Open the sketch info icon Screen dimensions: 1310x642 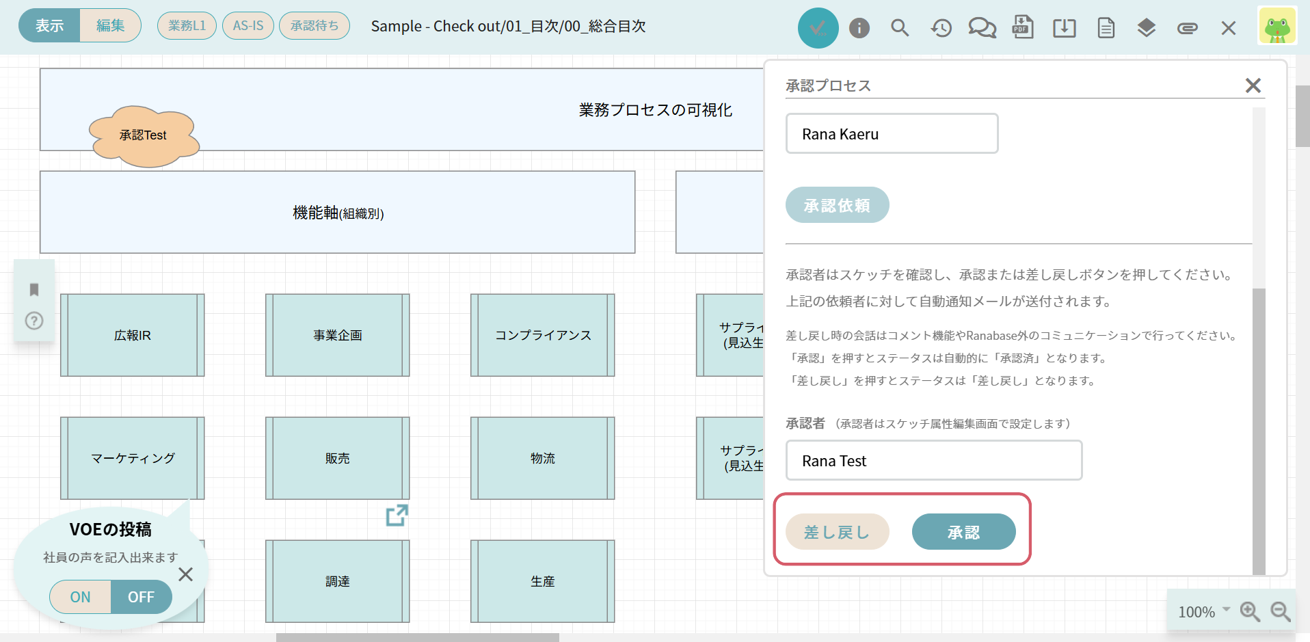click(x=859, y=28)
